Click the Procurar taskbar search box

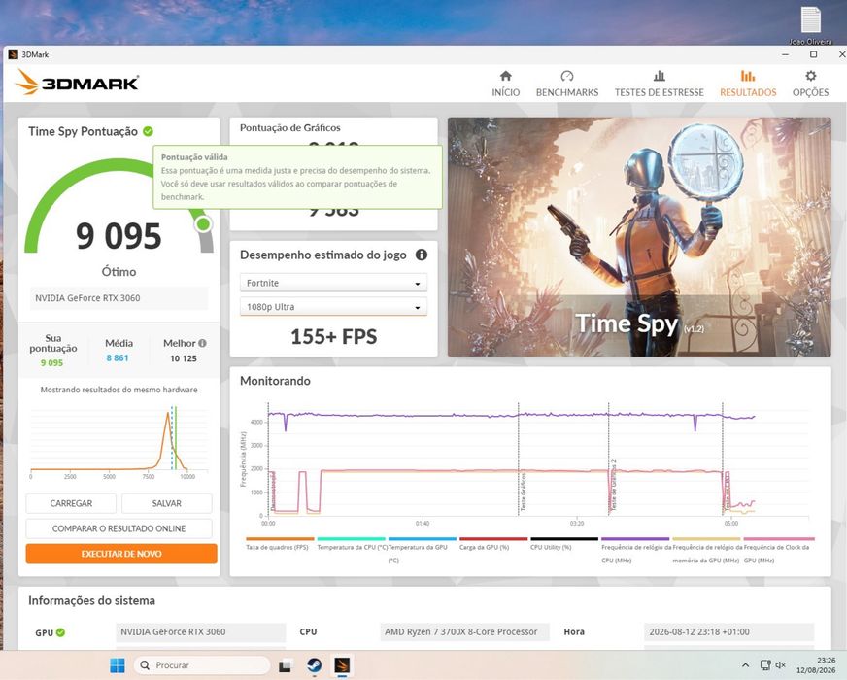203,664
